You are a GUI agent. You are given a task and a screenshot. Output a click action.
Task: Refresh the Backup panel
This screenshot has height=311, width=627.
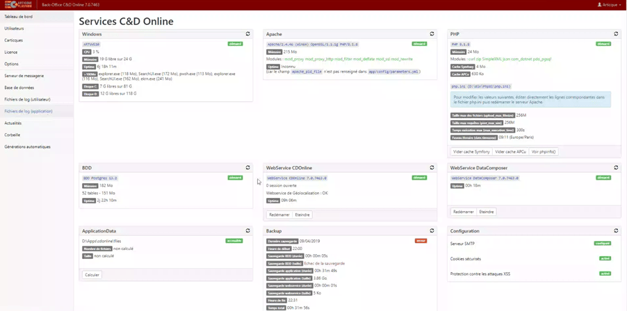coord(432,230)
